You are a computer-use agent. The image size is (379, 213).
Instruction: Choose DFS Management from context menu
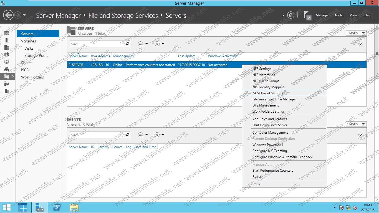pos(284,105)
